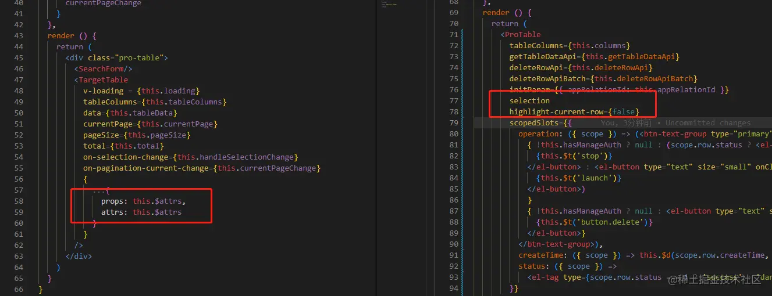The image size is (772, 296).
Task: Click 'pageSize={this.pageSize}' line
Action: coord(137,135)
